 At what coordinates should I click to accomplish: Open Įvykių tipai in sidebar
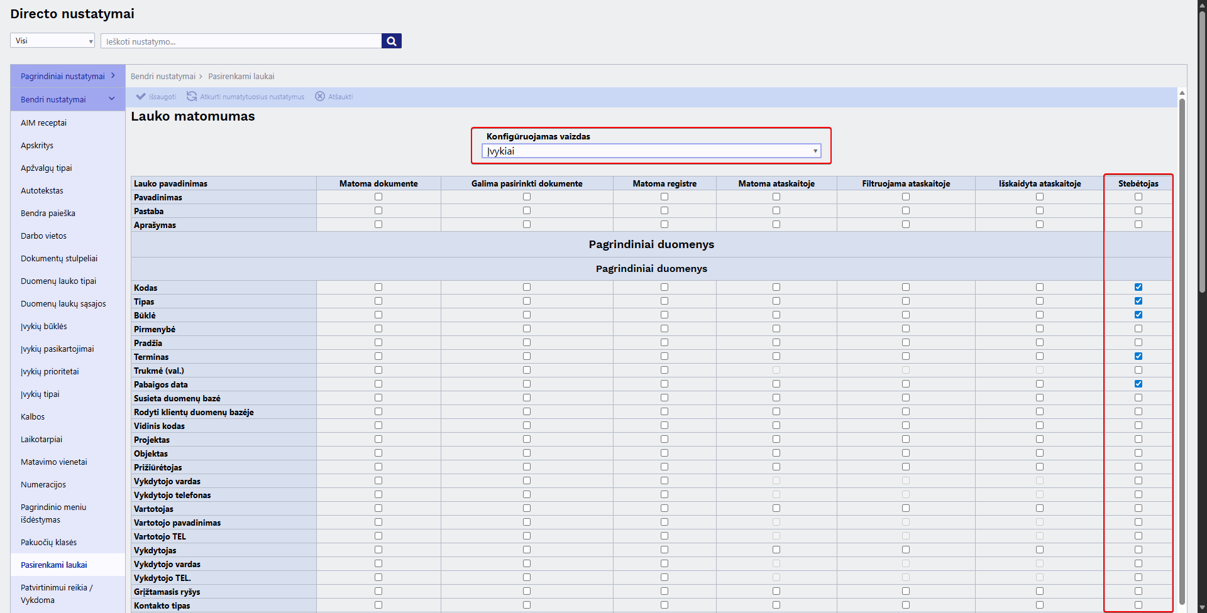click(40, 394)
